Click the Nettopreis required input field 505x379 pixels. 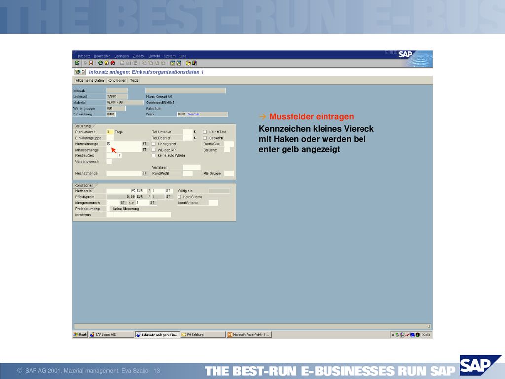pos(121,191)
